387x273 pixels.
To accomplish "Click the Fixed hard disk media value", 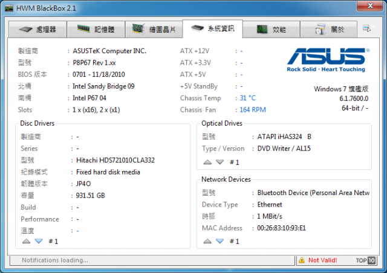I will click(x=108, y=172).
